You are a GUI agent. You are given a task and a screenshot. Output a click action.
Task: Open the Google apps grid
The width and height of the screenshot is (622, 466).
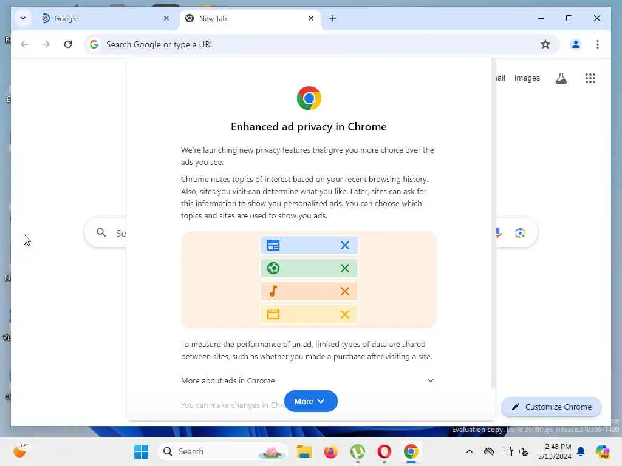click(590, 78)
